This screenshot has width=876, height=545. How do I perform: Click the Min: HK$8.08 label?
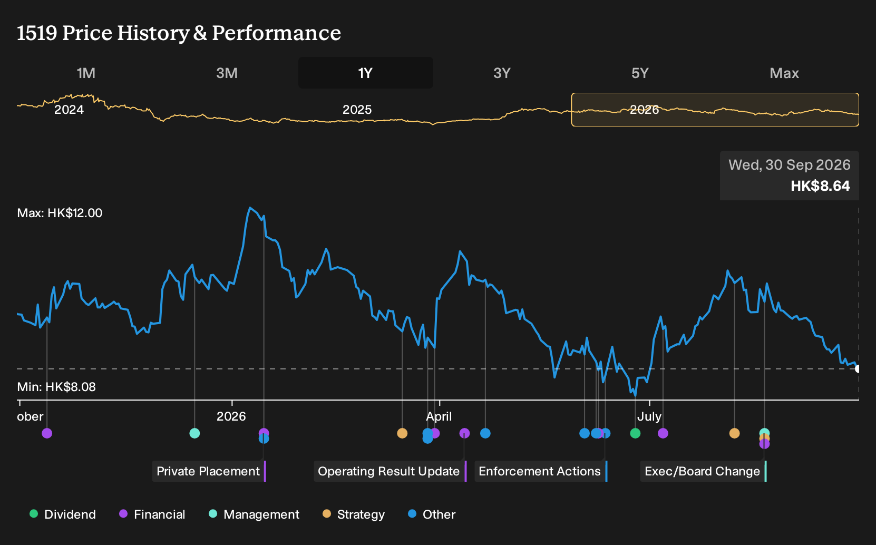click(x=56, y=387)
